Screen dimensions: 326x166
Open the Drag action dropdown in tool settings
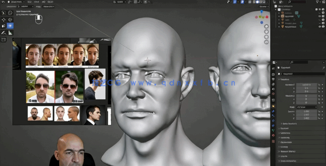coord(49,7)
